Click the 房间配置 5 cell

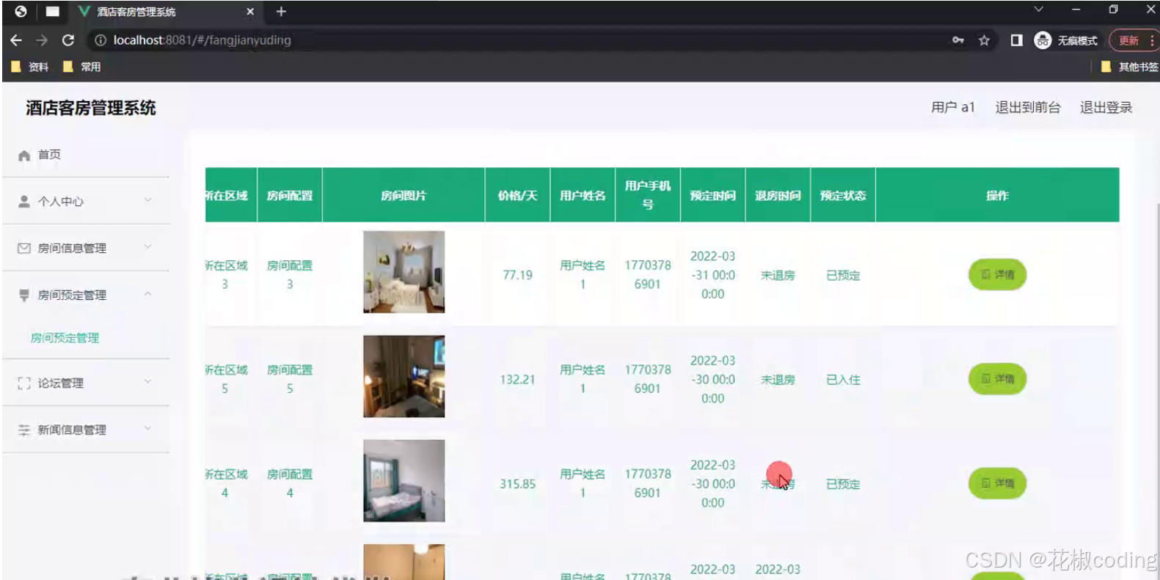tap(290, 379)
